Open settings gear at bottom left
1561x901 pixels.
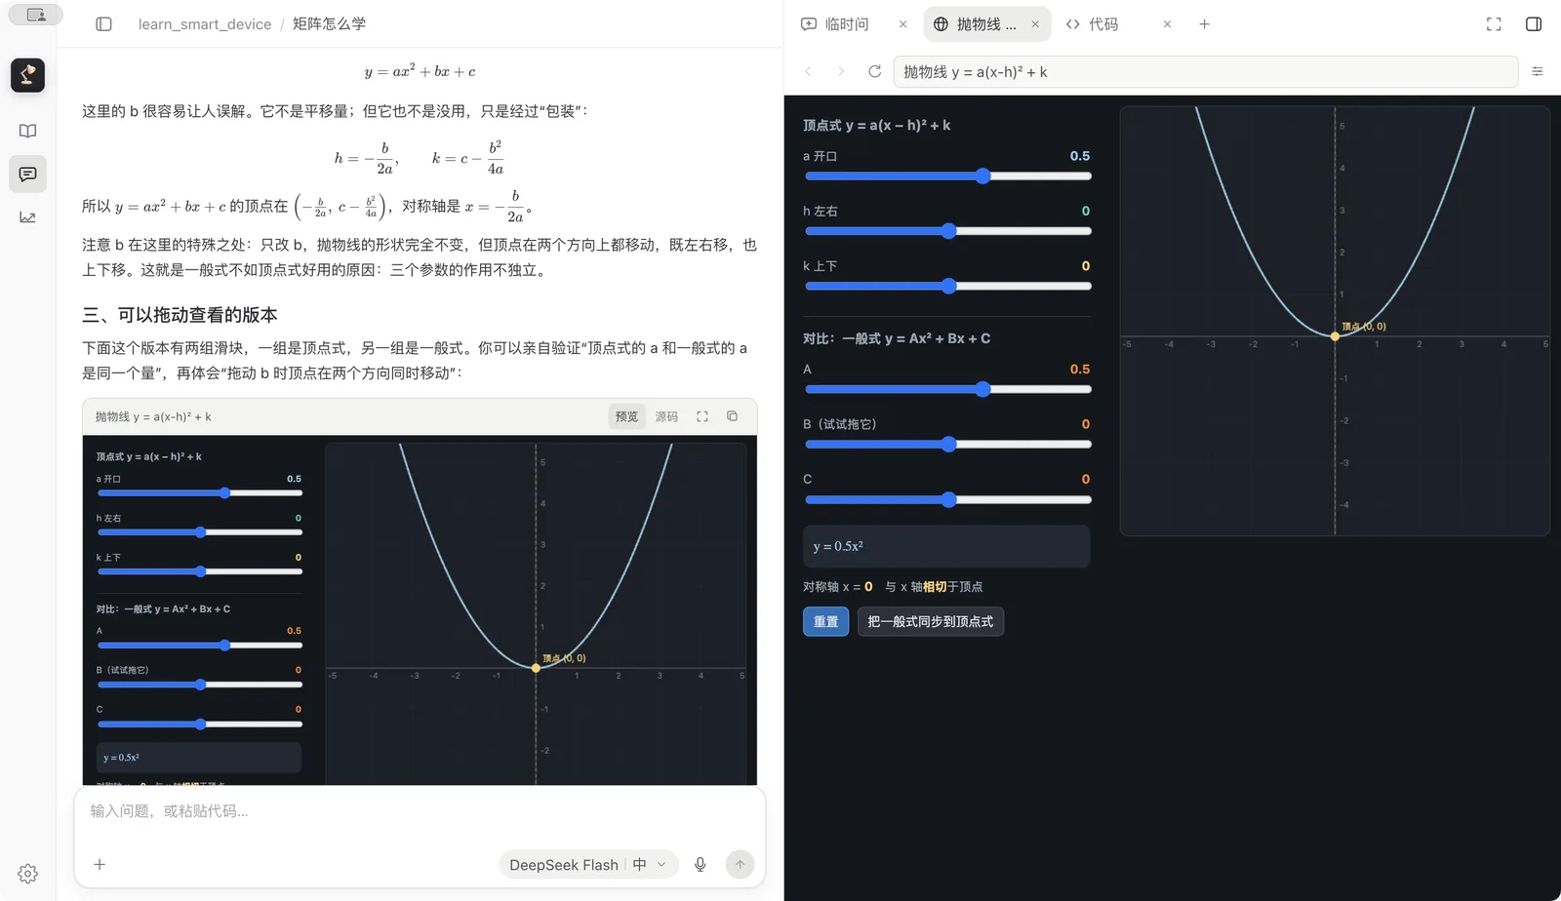[x=28, y=874]
